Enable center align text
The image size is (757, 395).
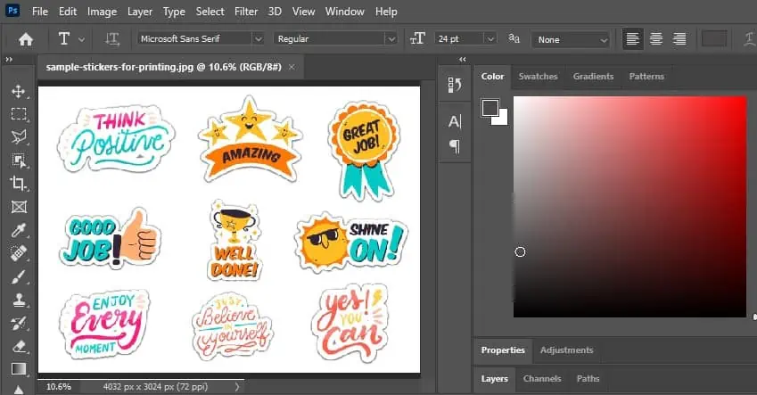(x=656, y=38)
